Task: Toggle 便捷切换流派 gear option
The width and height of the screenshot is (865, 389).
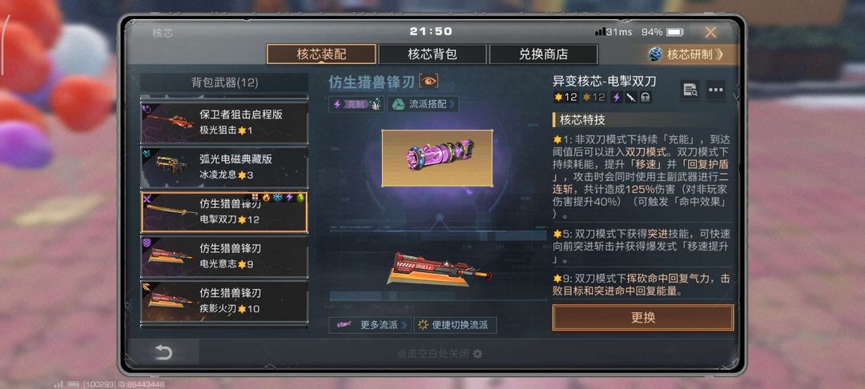Action: (455, 325)
